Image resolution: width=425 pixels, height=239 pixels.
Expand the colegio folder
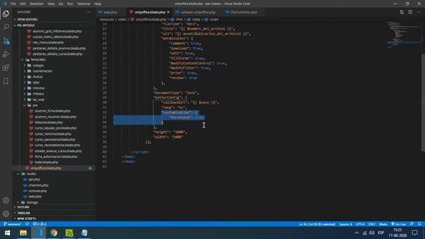[38, 65]
